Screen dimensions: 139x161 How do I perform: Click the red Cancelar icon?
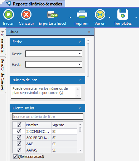[26, 14]
